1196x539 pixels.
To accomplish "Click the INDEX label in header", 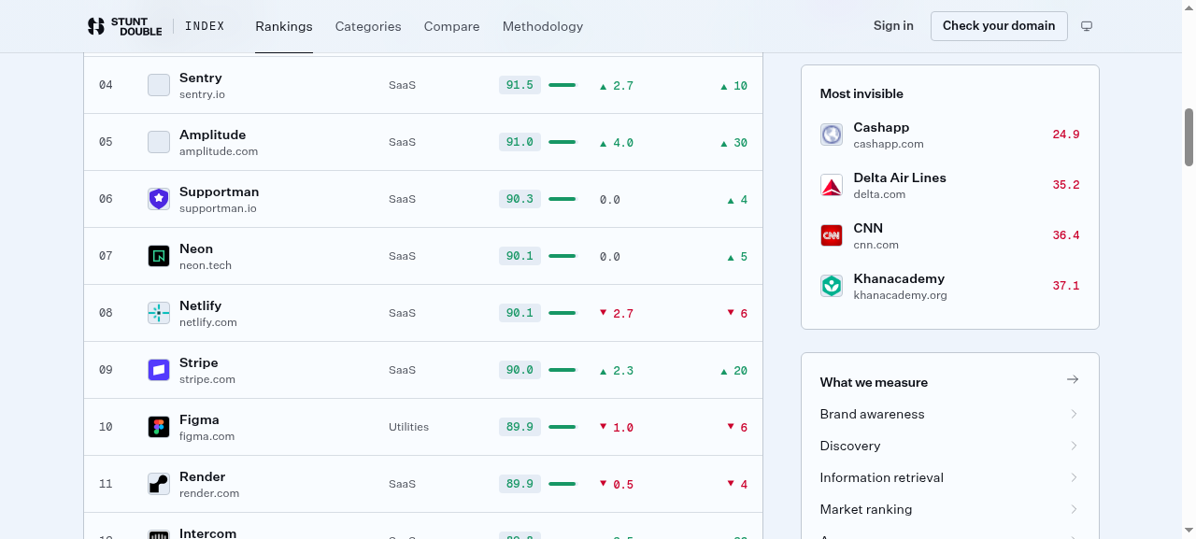I will 205,26.
